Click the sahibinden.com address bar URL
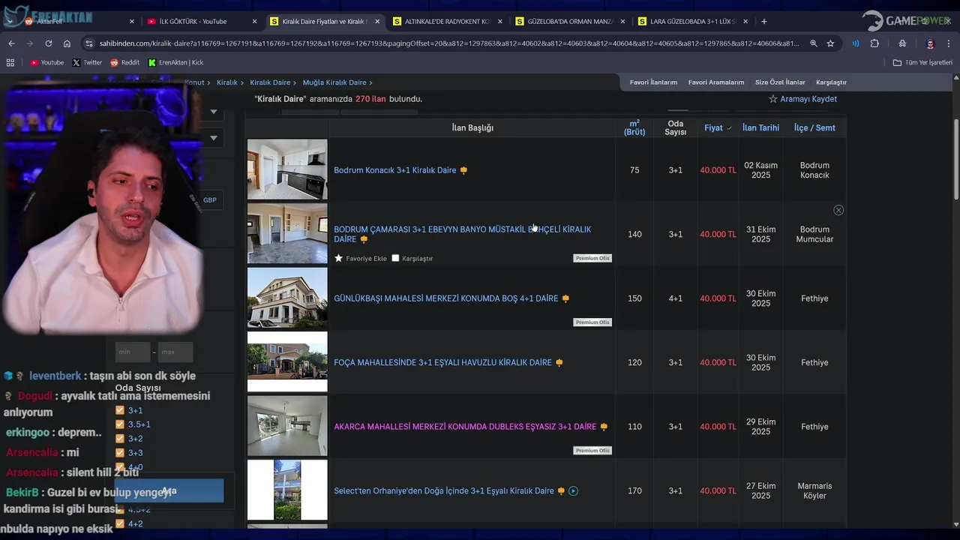 (450, 43)
